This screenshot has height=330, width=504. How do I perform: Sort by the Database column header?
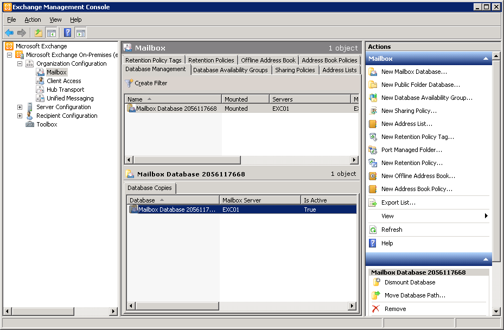point(173,200)
